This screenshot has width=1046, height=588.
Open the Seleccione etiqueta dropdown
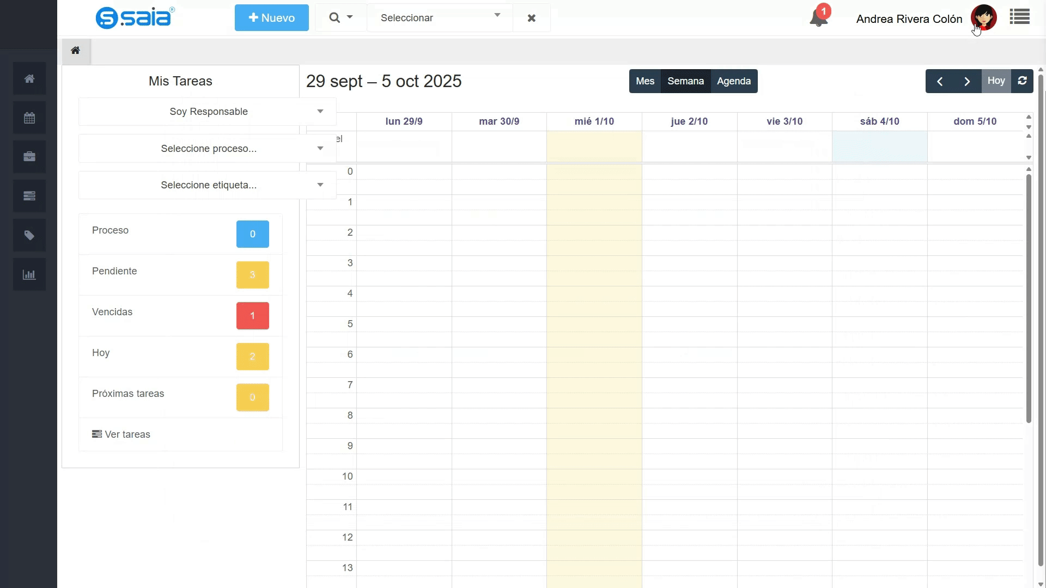pyautogui.click(x=208, y=185)
